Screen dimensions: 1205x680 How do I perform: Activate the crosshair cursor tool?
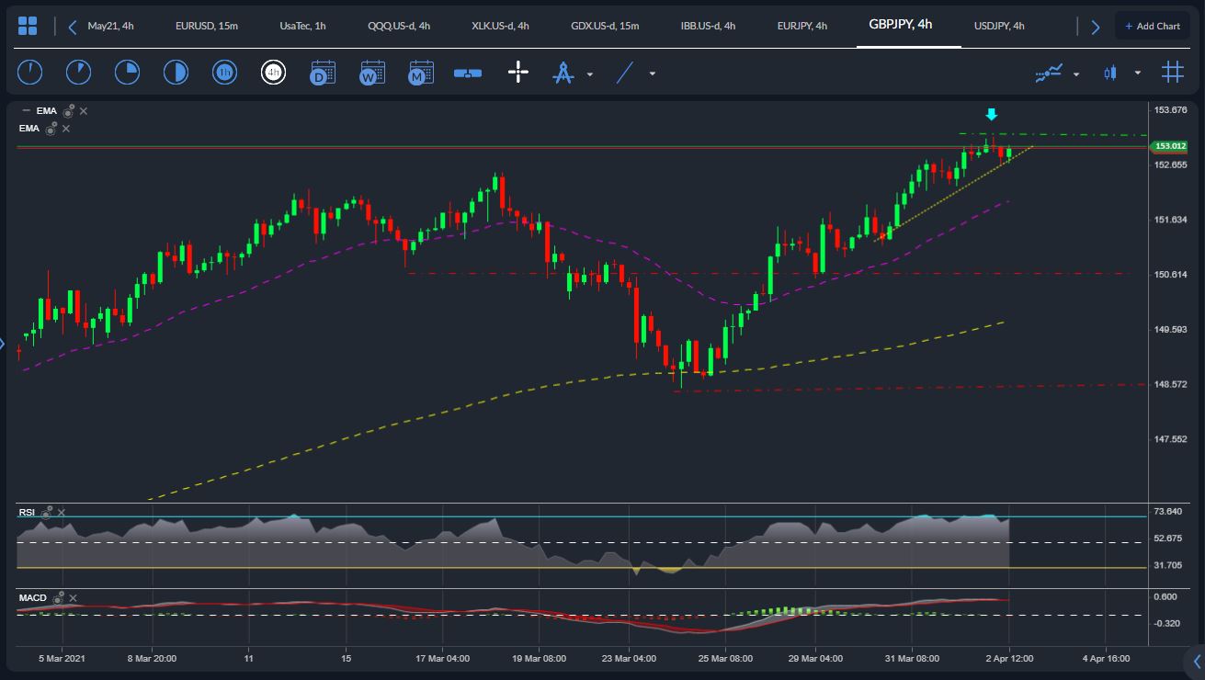click(x=517, y=72)
